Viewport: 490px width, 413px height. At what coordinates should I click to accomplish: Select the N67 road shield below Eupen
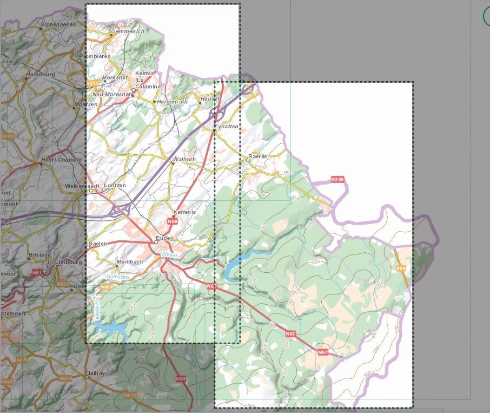click(x=212, y=286)
